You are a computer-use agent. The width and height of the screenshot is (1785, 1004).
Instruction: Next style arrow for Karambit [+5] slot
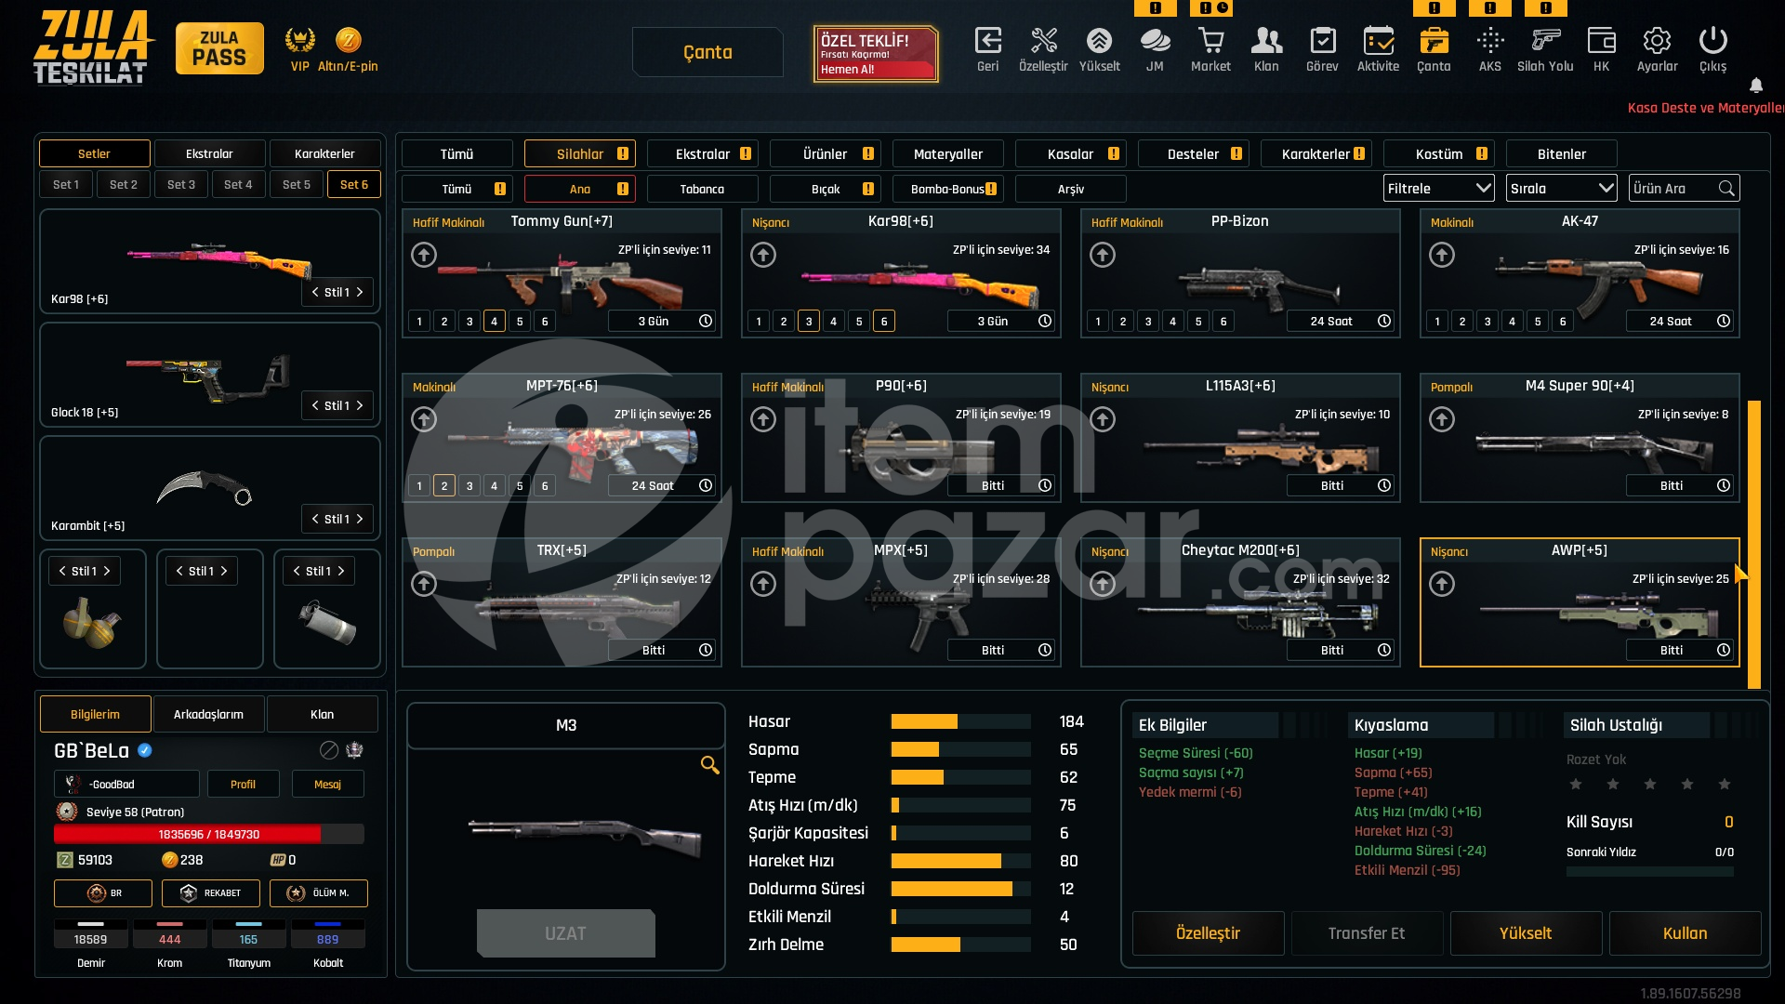360,519
